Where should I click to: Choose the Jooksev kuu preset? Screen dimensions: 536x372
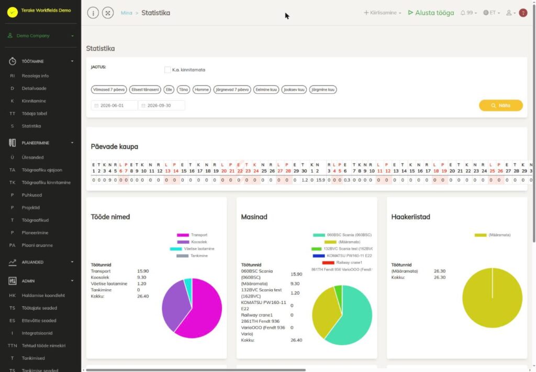coord(294,90)
